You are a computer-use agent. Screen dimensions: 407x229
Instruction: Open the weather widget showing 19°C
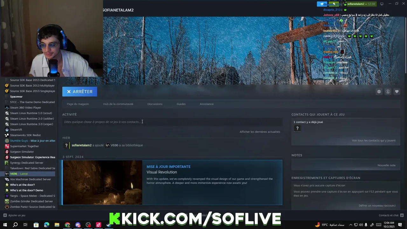click(x=329, y=225)
